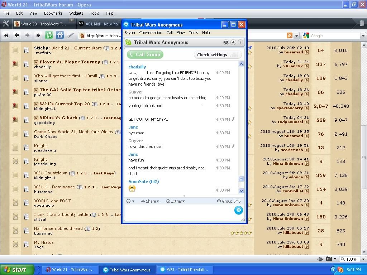
Task: Click the Opera panel wrench icon
Action: [x=6, y=24]
